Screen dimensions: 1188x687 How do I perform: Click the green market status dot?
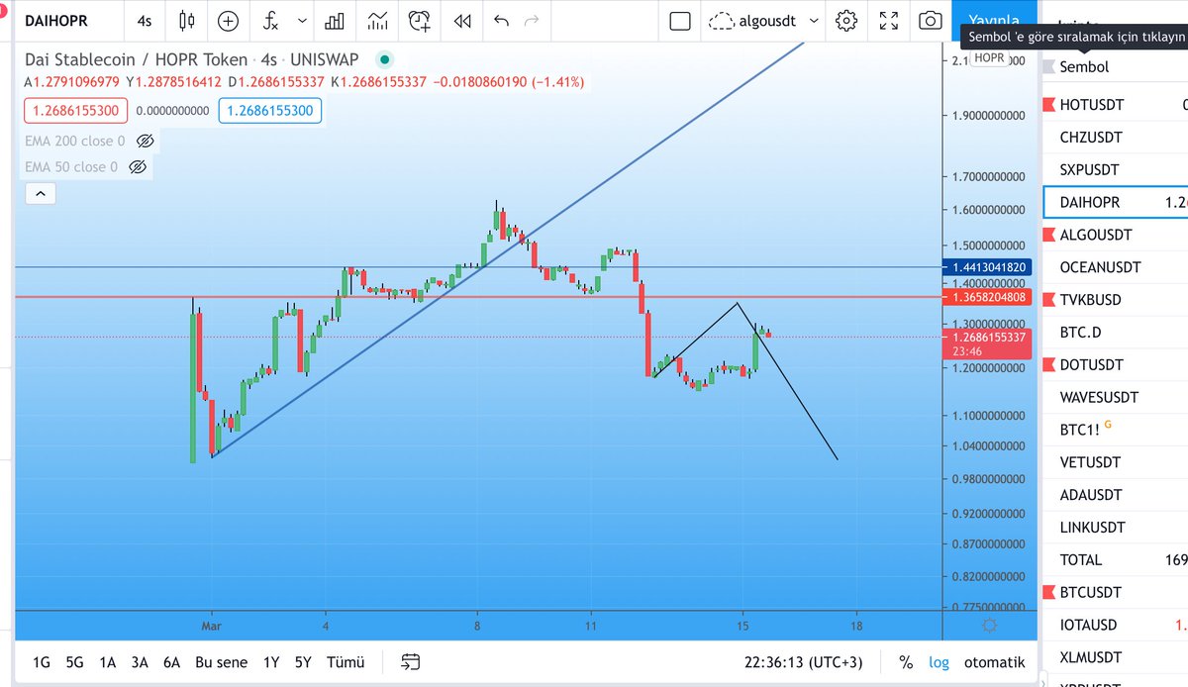tap(384, 59)
